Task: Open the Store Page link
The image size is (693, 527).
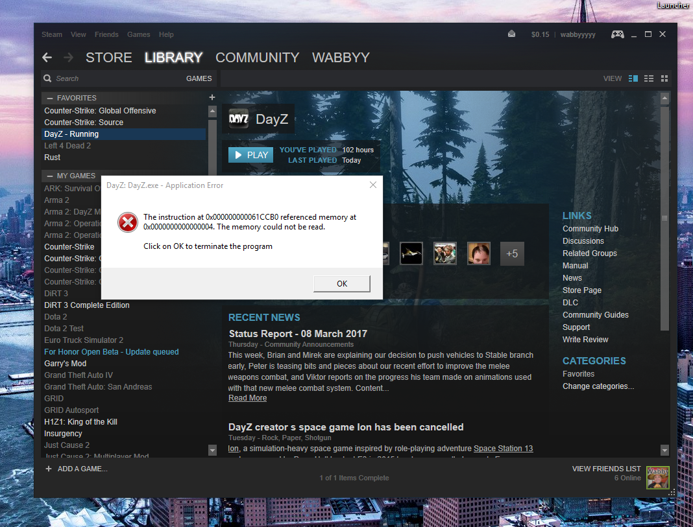Action: click(x=581, y=290)
